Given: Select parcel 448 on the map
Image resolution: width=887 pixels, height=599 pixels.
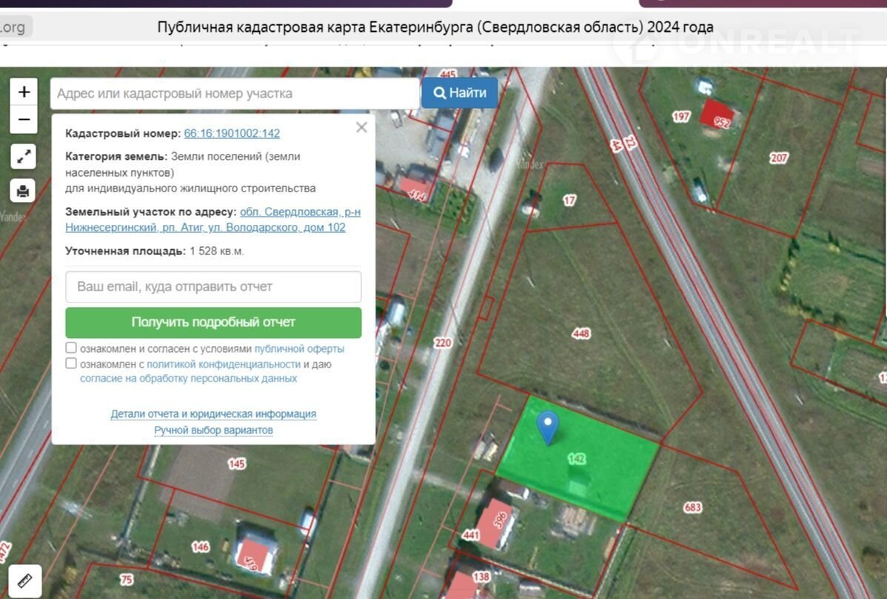Looking at the screenshot, I should click(x=581, y=334).
